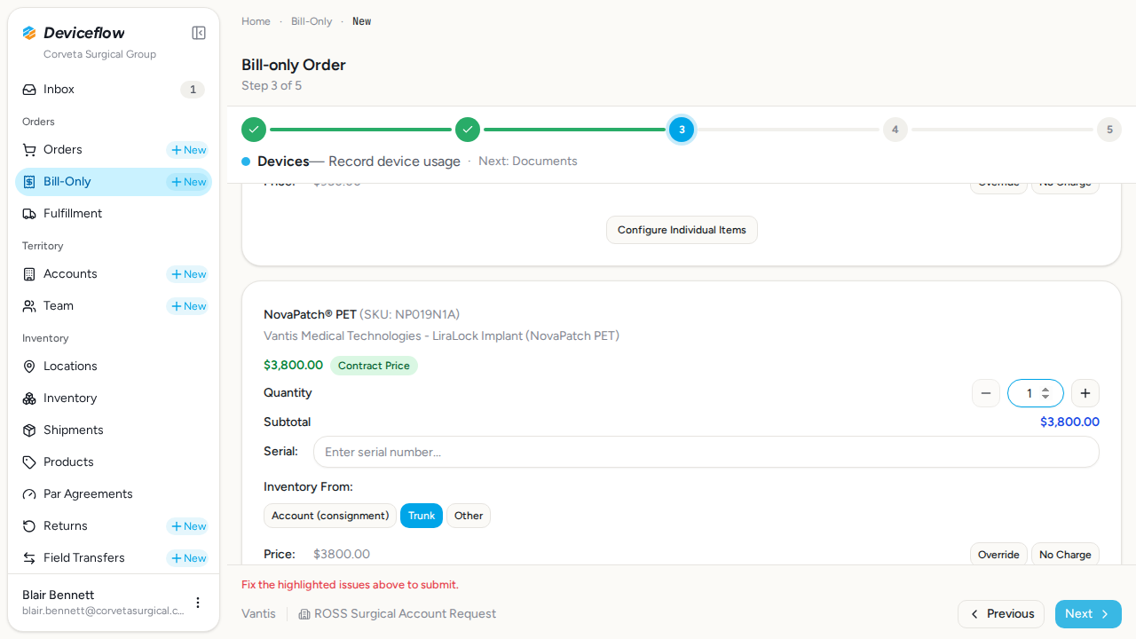Open user menu three-dots for Blair Bennett
This screenshot has height=639, width=1136.
coord(198,603)
